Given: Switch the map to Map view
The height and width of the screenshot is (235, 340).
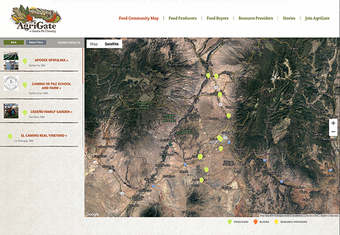Looking at the screenshot, I should pos(93,44).
